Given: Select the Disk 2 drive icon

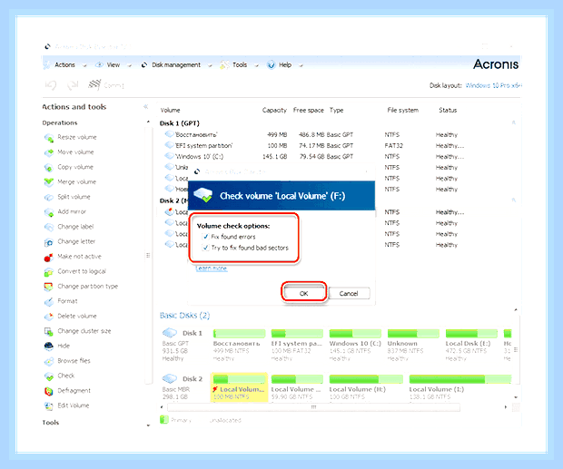Looking at the screenshot, I should (x=170, y=378).
